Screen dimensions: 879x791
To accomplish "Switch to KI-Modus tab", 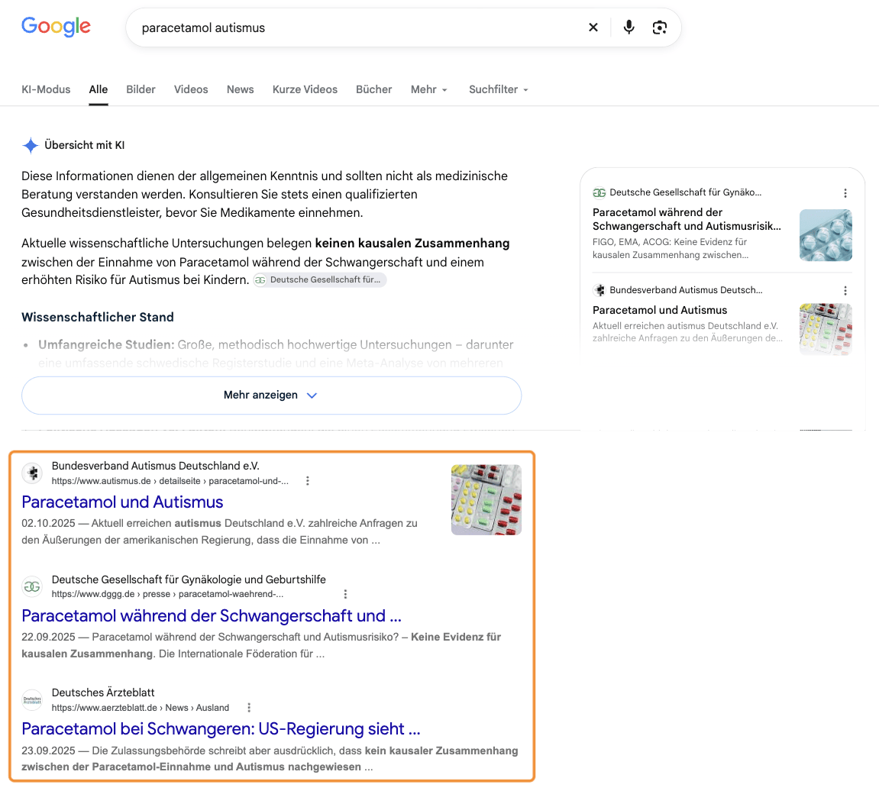I will coord(46,89).
